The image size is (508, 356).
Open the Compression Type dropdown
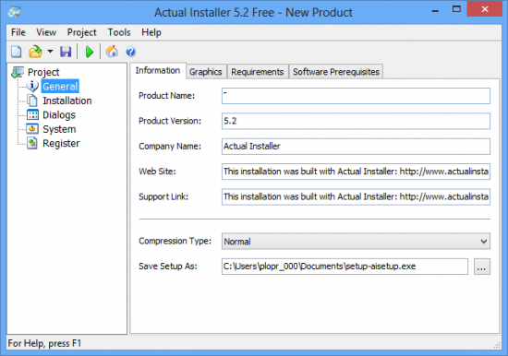point(356,242)
